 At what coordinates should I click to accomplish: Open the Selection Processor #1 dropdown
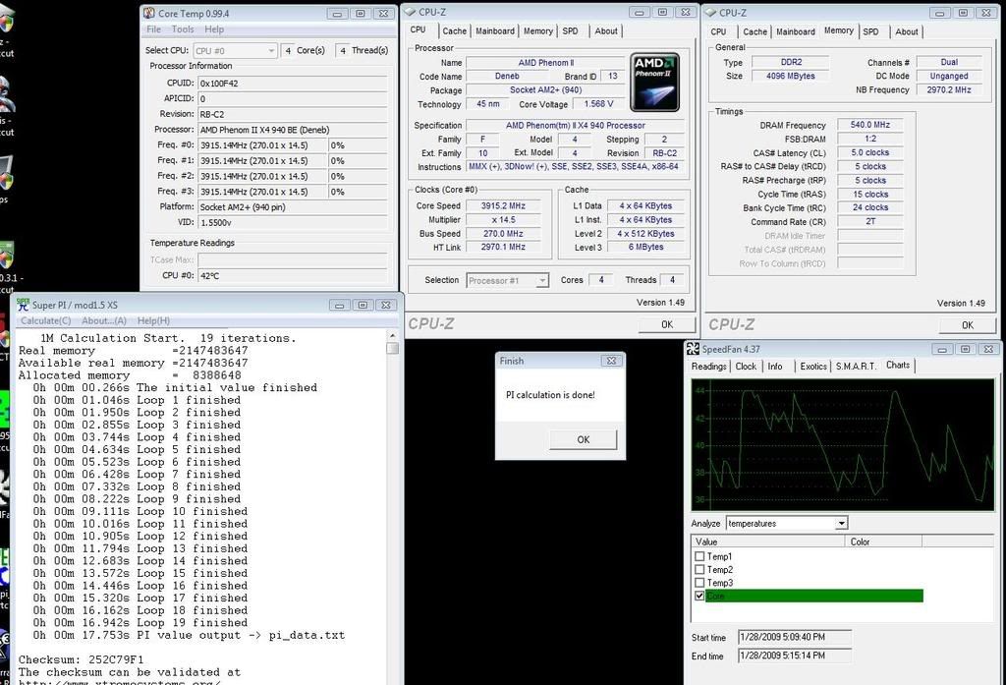[508, 280]
